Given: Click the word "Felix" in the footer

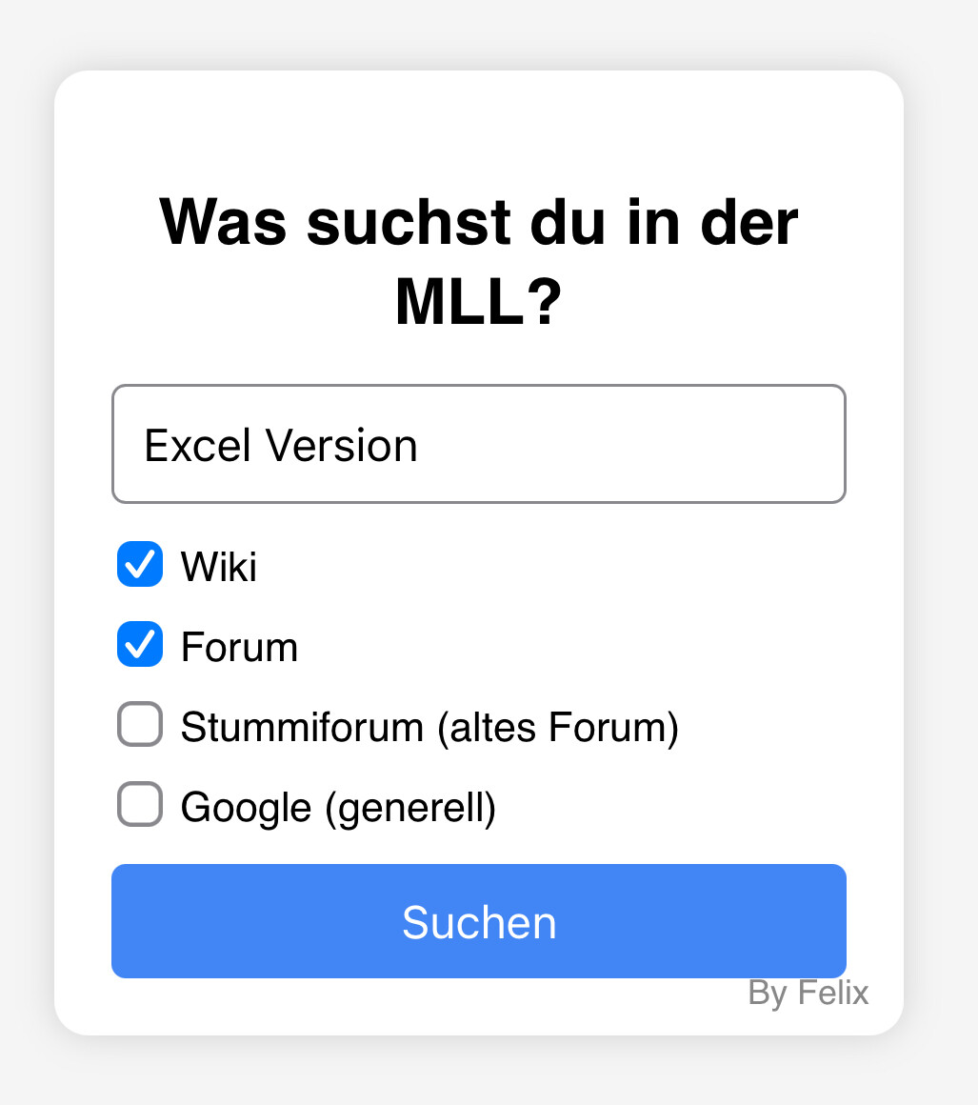Looking at the screenshot, I should click(x=833, y=993).
